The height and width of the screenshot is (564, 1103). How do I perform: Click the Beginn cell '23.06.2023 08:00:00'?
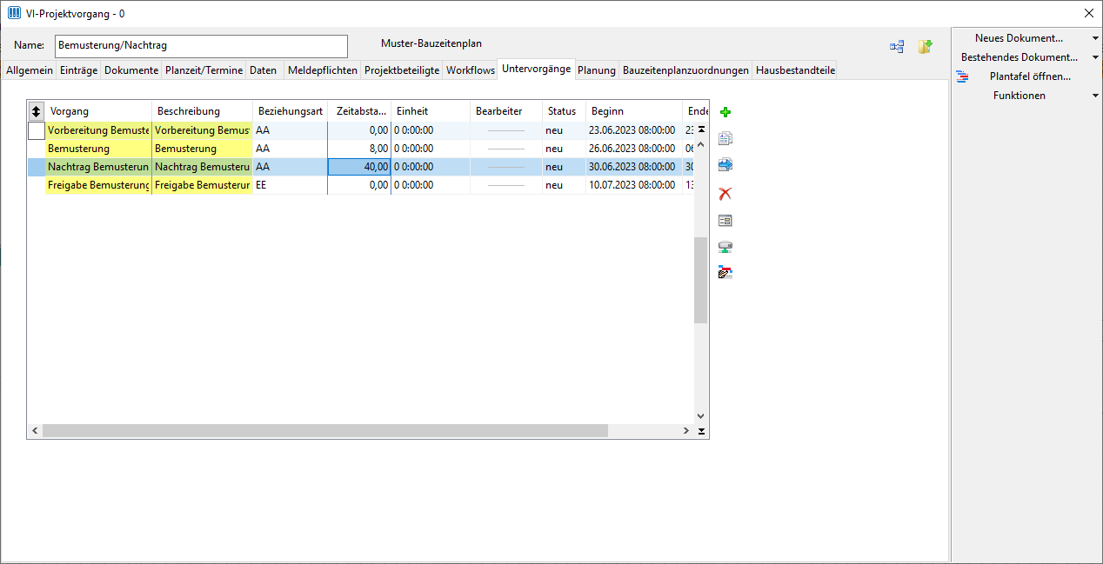[x=634, y=130]
